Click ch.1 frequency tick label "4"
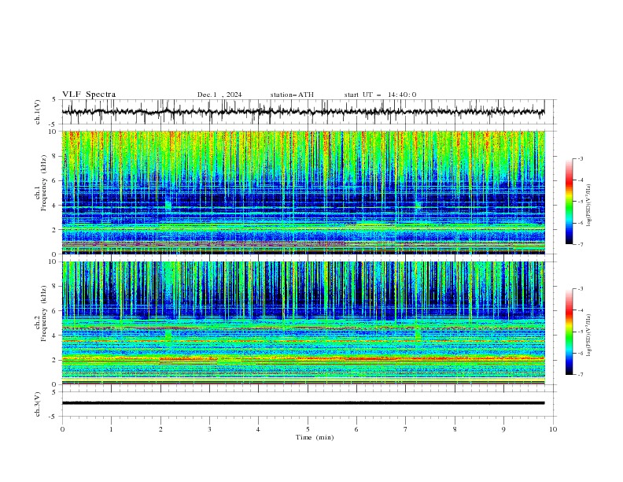 point(55,206)
